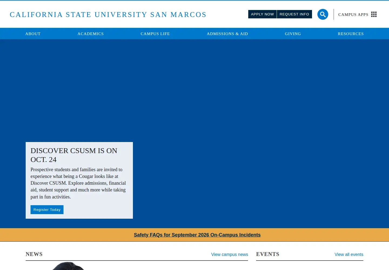The width and height of the screenshot is (389, 270).
Task: Open the Academics menu
Action: (x=90, y=34)
